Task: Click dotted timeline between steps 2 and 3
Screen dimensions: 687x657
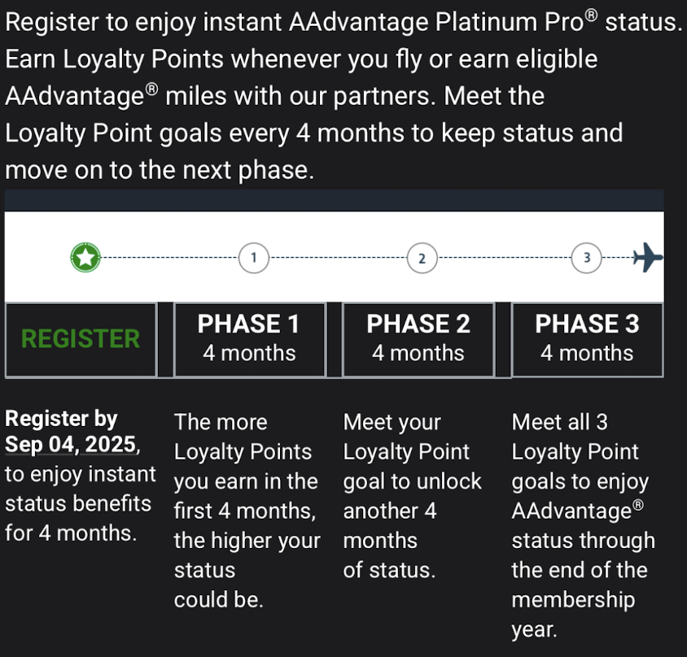Action: (505, 259)
